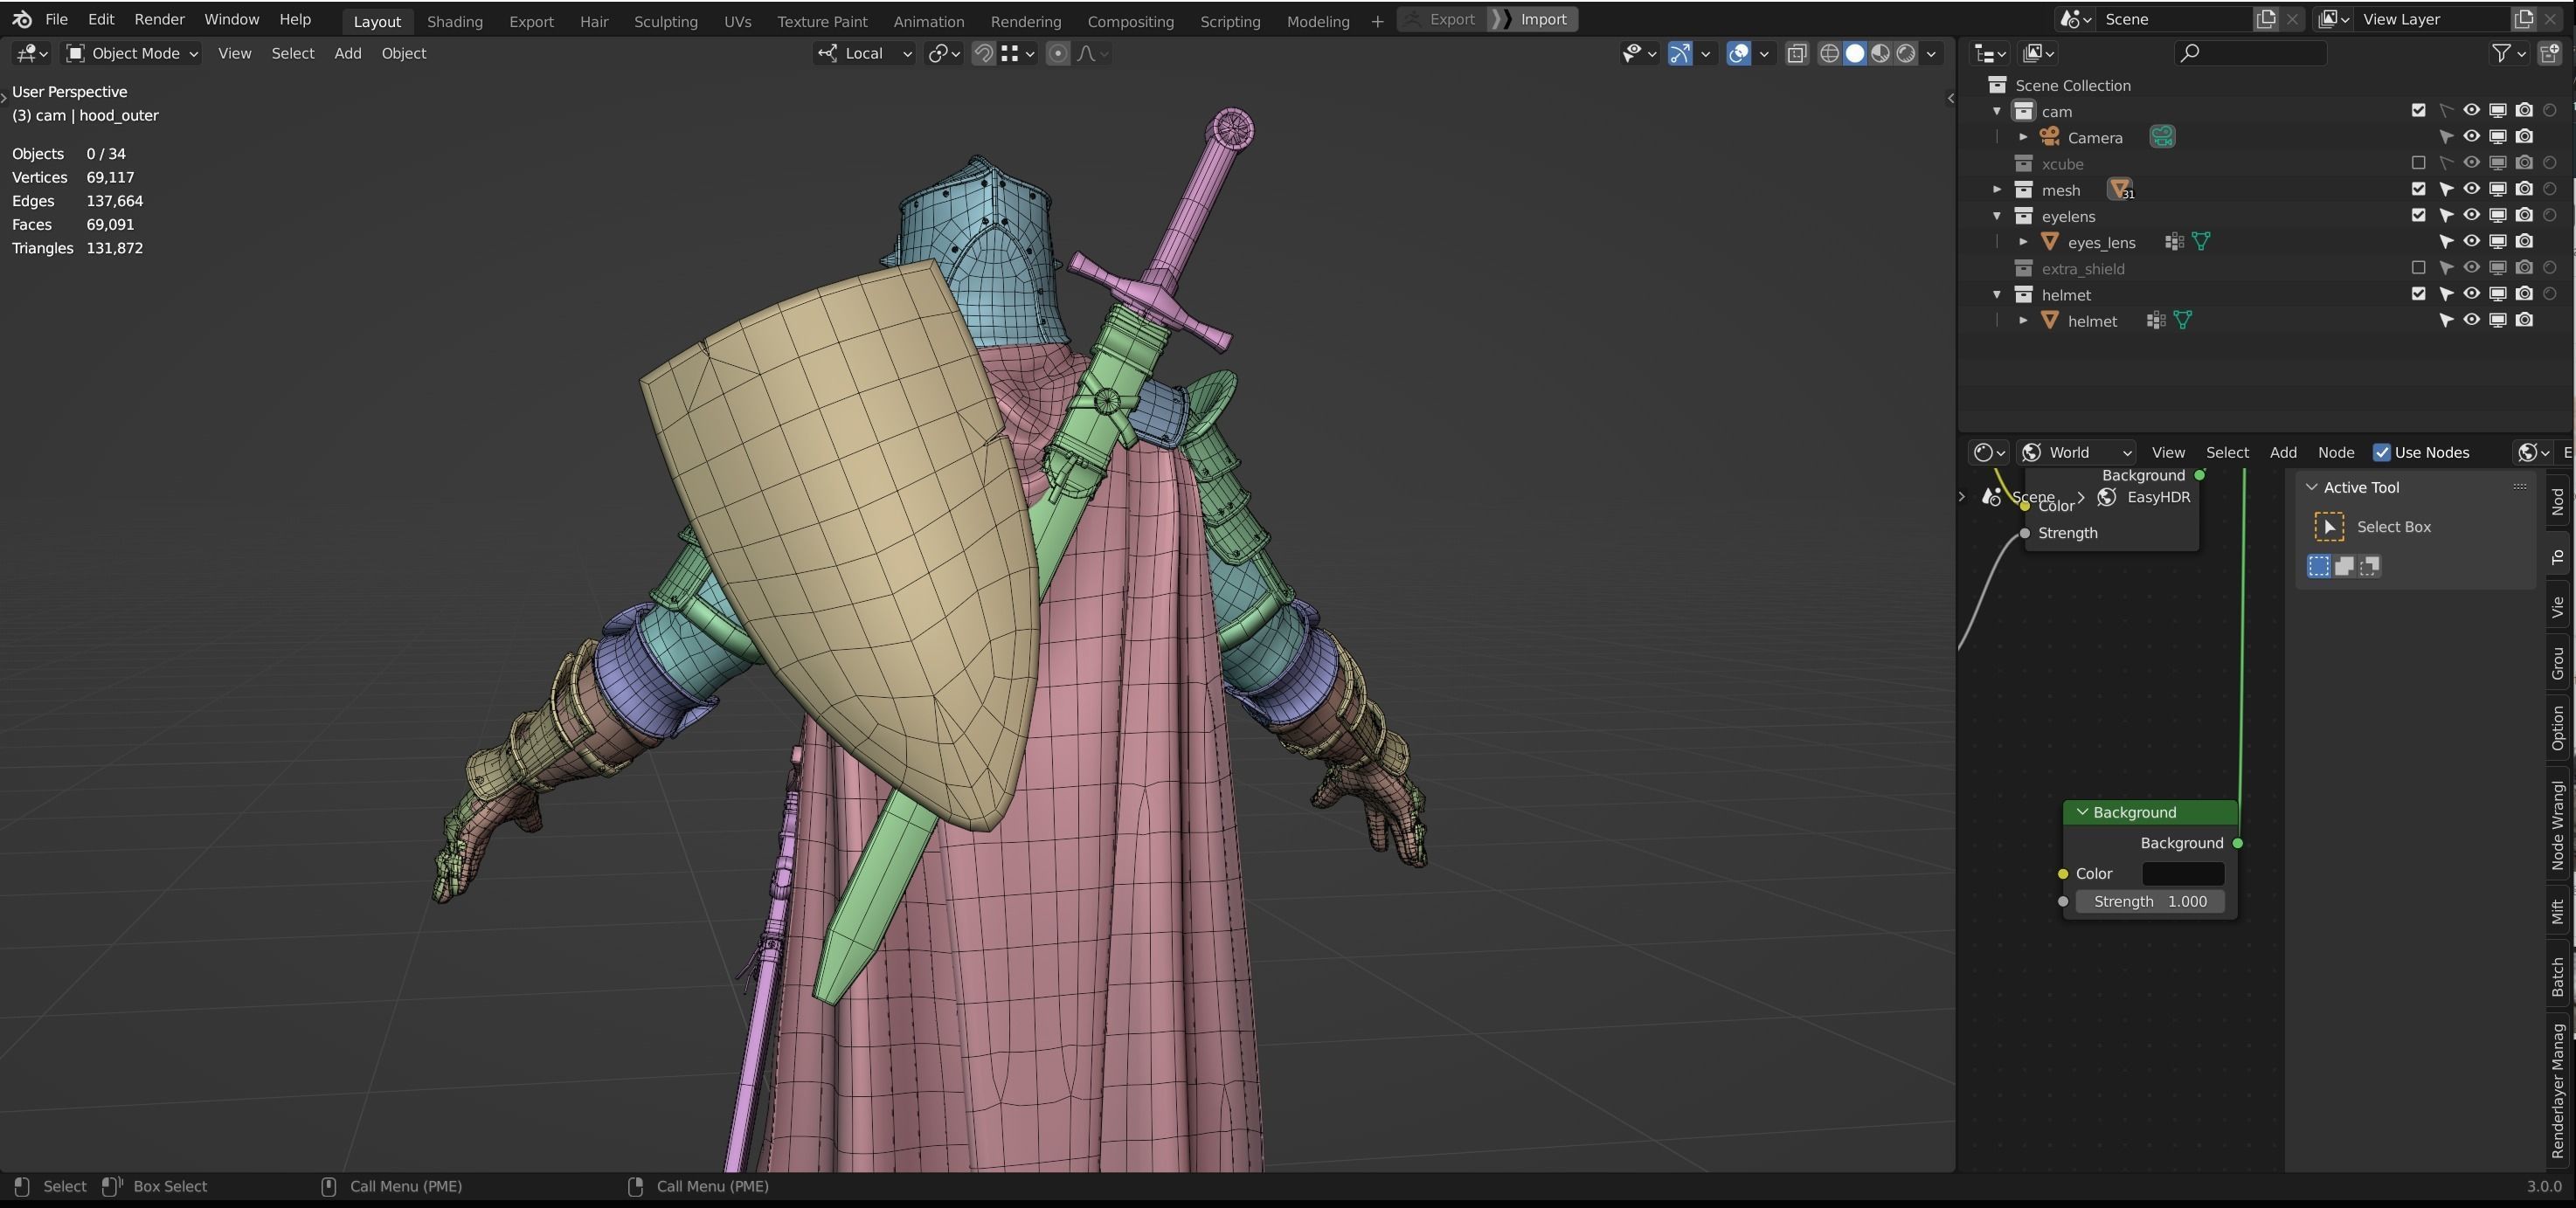
Task: Click the new collection icon in outliner
Action: coord(2551,53)
